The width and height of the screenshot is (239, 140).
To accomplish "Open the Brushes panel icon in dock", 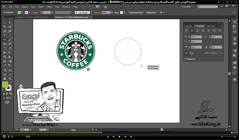I will (235, 39).
